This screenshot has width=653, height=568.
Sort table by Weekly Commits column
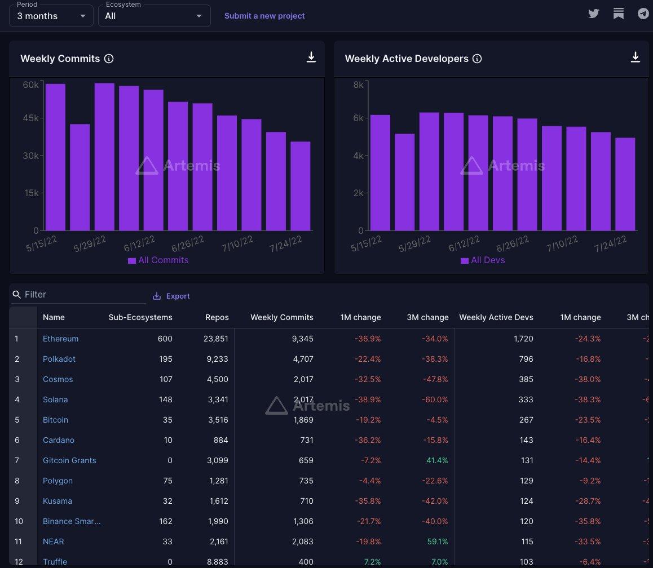pyautogui.click(x=281, y=317)
